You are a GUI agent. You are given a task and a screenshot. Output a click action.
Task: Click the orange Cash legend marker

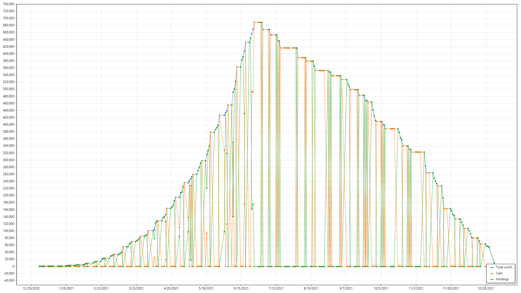point(492,273)
